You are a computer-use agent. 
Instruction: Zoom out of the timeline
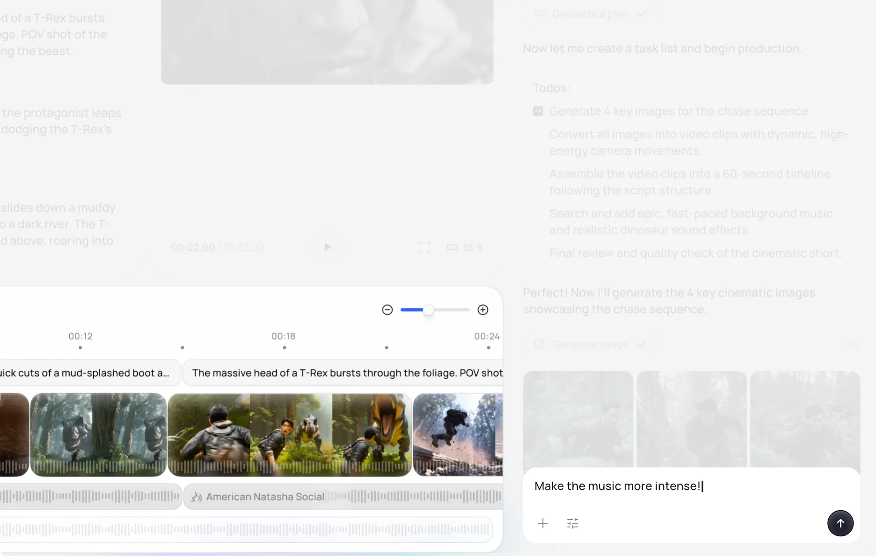click(387, 309)
